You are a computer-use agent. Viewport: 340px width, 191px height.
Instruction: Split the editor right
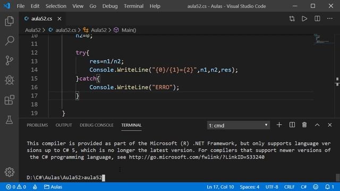coord(317,19)
